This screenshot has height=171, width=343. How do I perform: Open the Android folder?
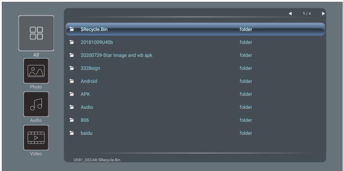point(195,81)
